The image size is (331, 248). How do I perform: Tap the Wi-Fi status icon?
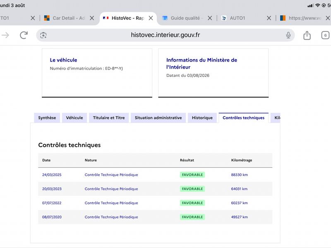coord(317,5)
